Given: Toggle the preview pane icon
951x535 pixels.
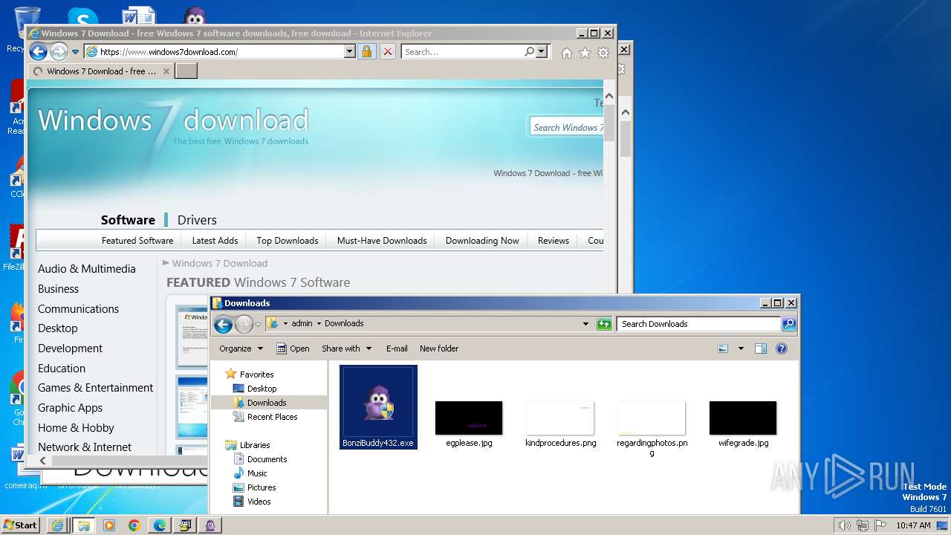Looking at the screenshot, I should pos(760,348).
